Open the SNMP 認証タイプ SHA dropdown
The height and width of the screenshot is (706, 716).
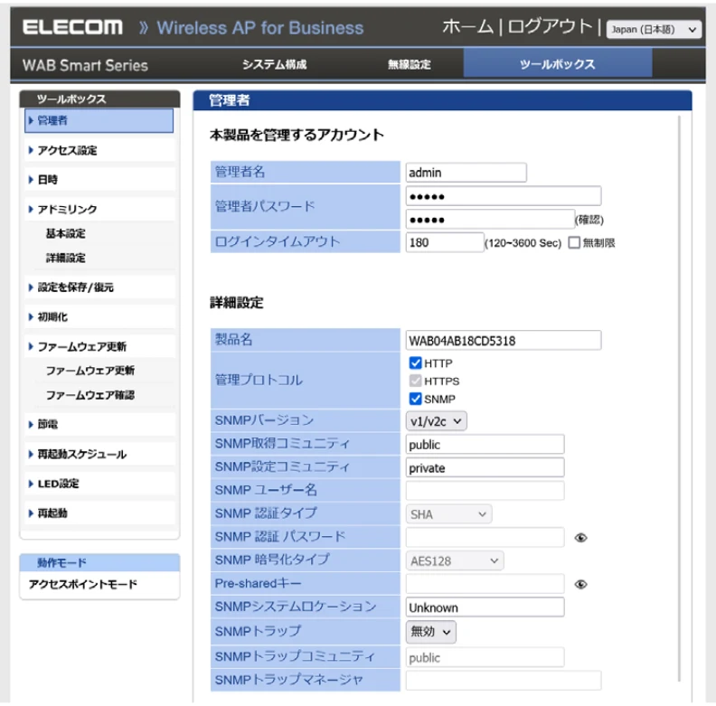coord(448,514)
